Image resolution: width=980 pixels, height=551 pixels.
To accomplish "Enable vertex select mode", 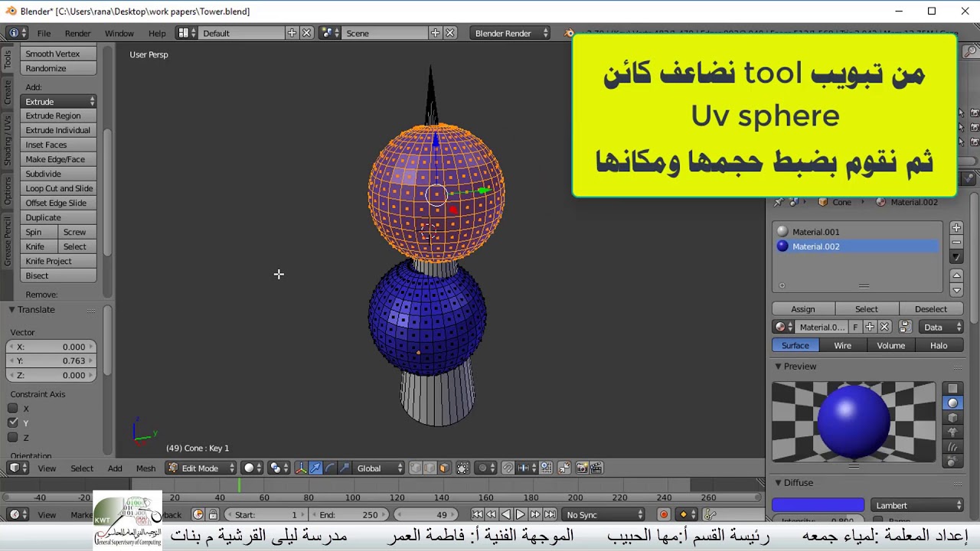I will tap(416, 468).
